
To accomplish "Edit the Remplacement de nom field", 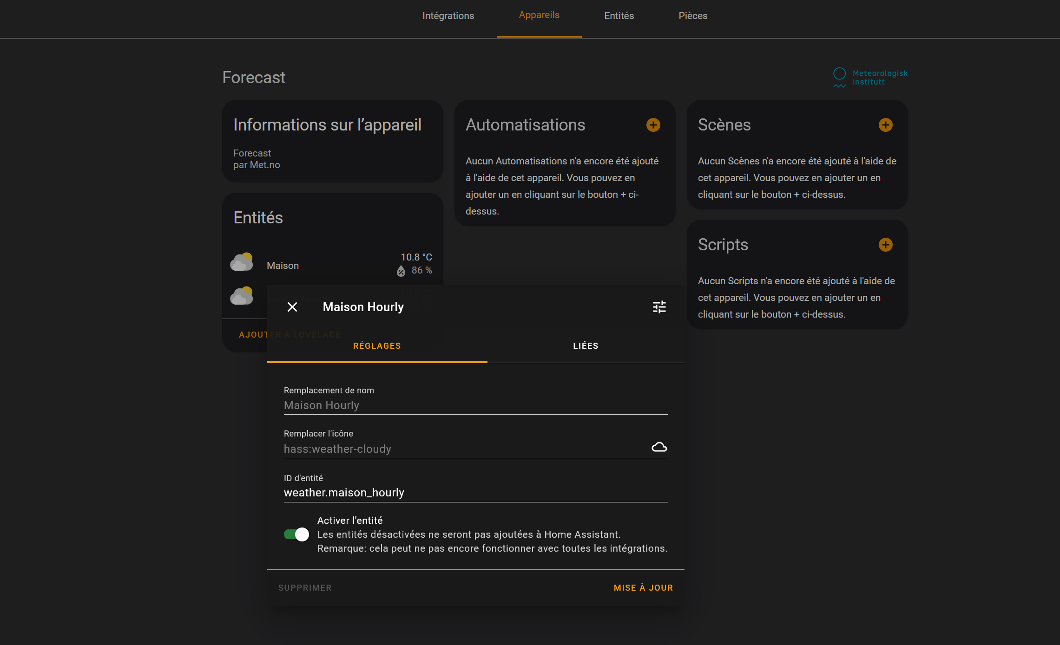I will [475, 405].
